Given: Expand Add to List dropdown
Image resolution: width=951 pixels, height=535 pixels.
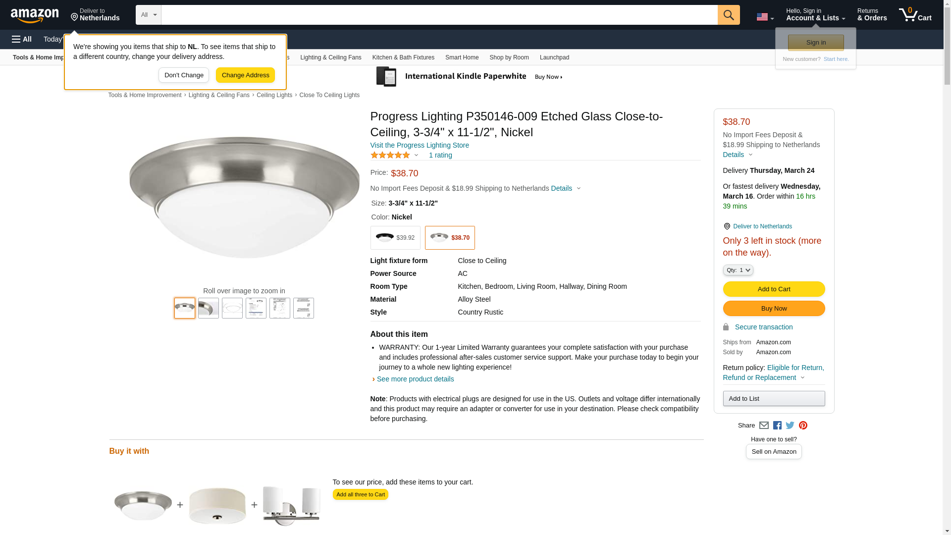Looking at the screenshot, I should 774,399.
